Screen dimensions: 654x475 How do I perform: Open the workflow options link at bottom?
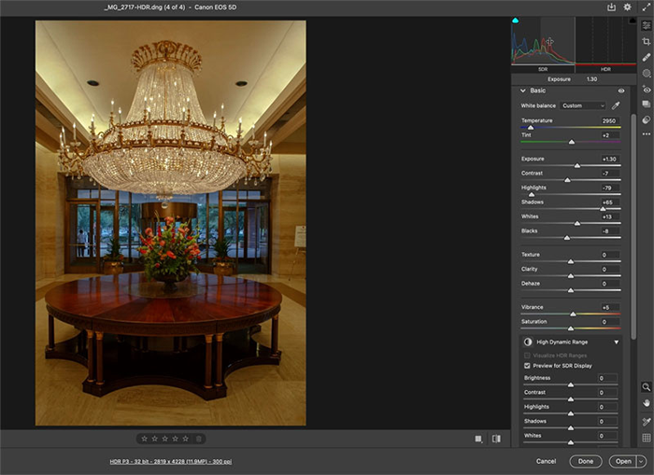[x=171, y=461]
